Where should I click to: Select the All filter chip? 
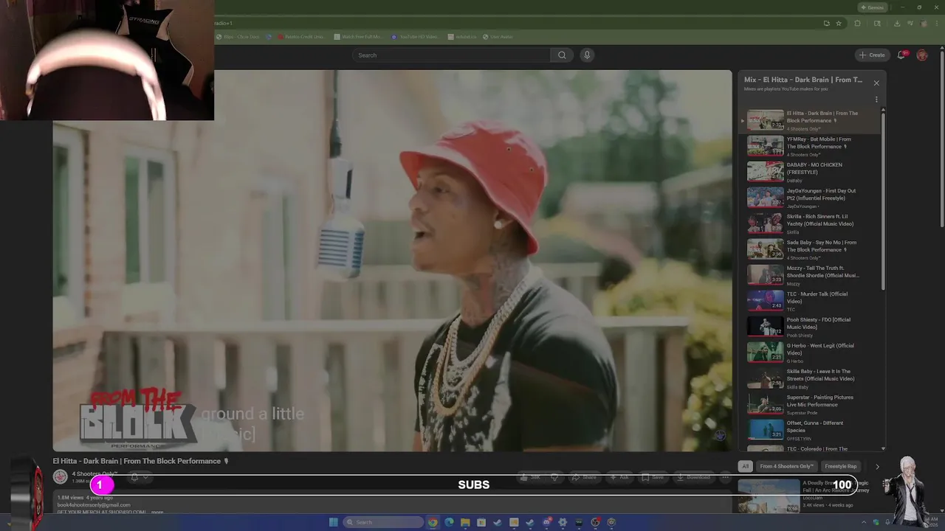(746, 466)
